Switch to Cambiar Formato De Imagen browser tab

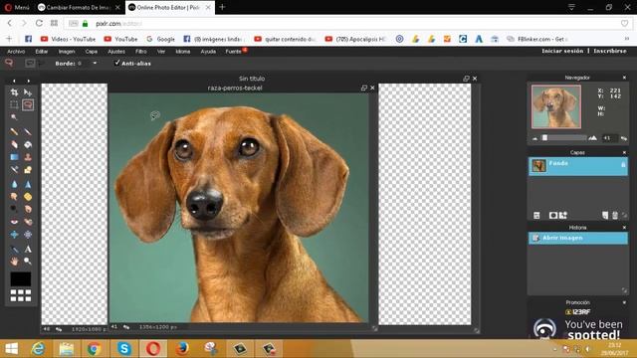click(x=79, y=7)
